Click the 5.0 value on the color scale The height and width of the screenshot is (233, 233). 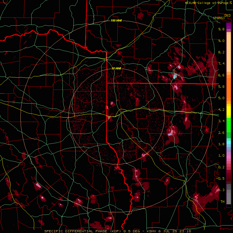pos(221,98)
